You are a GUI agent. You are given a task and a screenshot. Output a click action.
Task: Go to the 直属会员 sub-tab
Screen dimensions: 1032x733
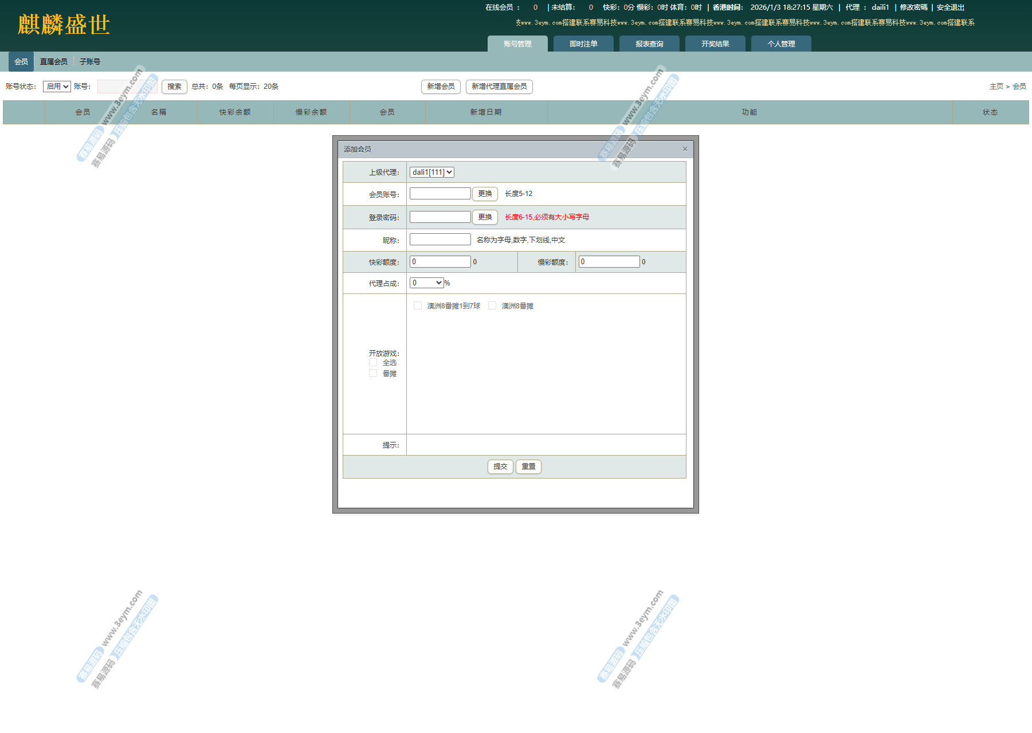coord(53,62)
